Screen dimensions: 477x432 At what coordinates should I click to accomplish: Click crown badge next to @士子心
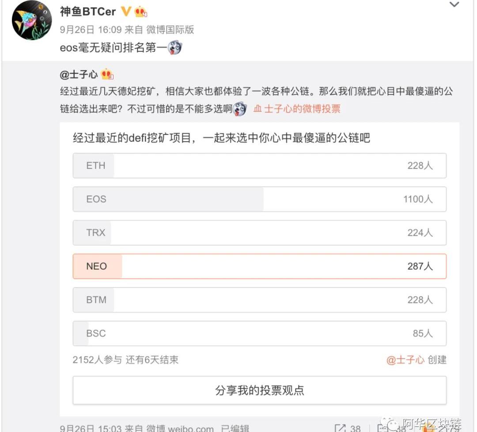pos(107,74)
